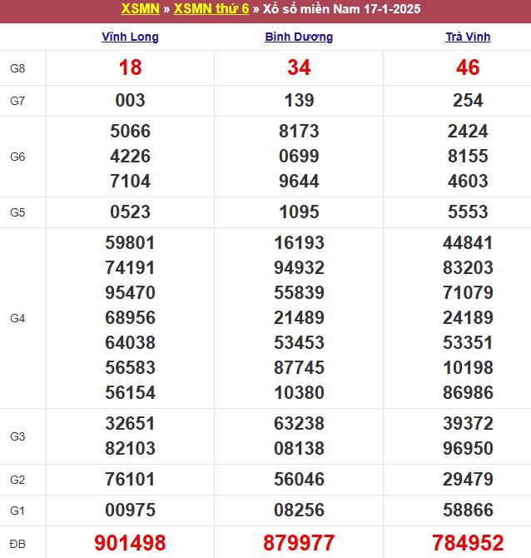Viewport: 531px width, 558px height.
Task: Click G4 number 95470
Action: [x=130, y=292]
